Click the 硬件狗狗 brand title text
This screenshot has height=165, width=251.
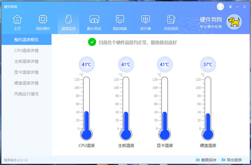211,20
